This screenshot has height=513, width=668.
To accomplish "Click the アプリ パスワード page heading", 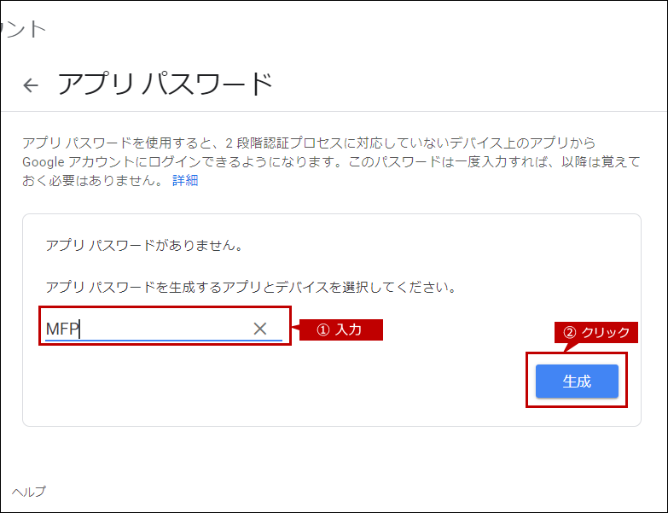I will (166, 84).
